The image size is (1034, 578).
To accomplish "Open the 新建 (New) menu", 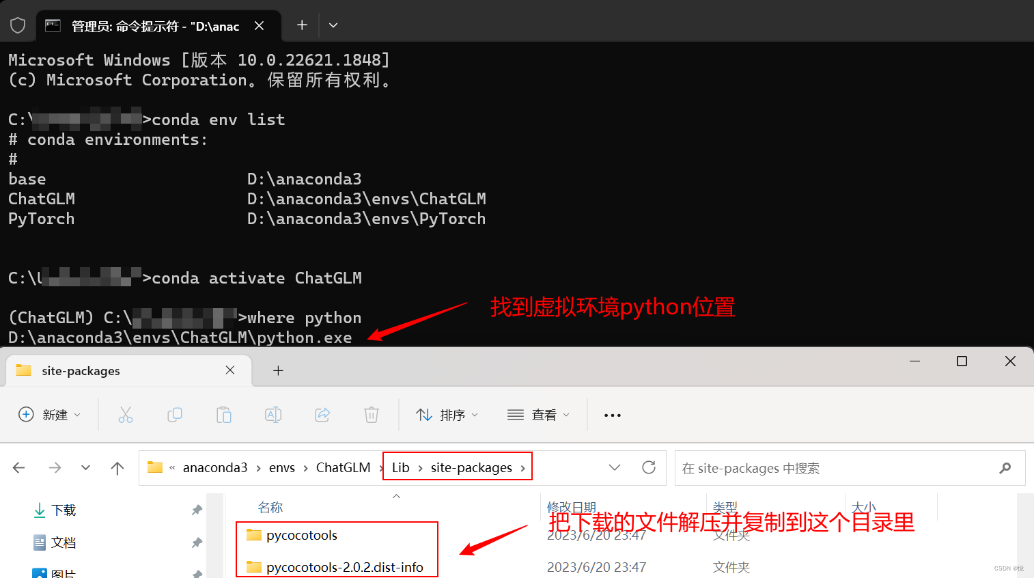I will coord(49,415).
